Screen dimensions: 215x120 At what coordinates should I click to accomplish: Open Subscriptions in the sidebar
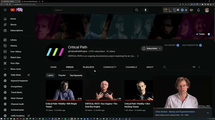[17, 30]
